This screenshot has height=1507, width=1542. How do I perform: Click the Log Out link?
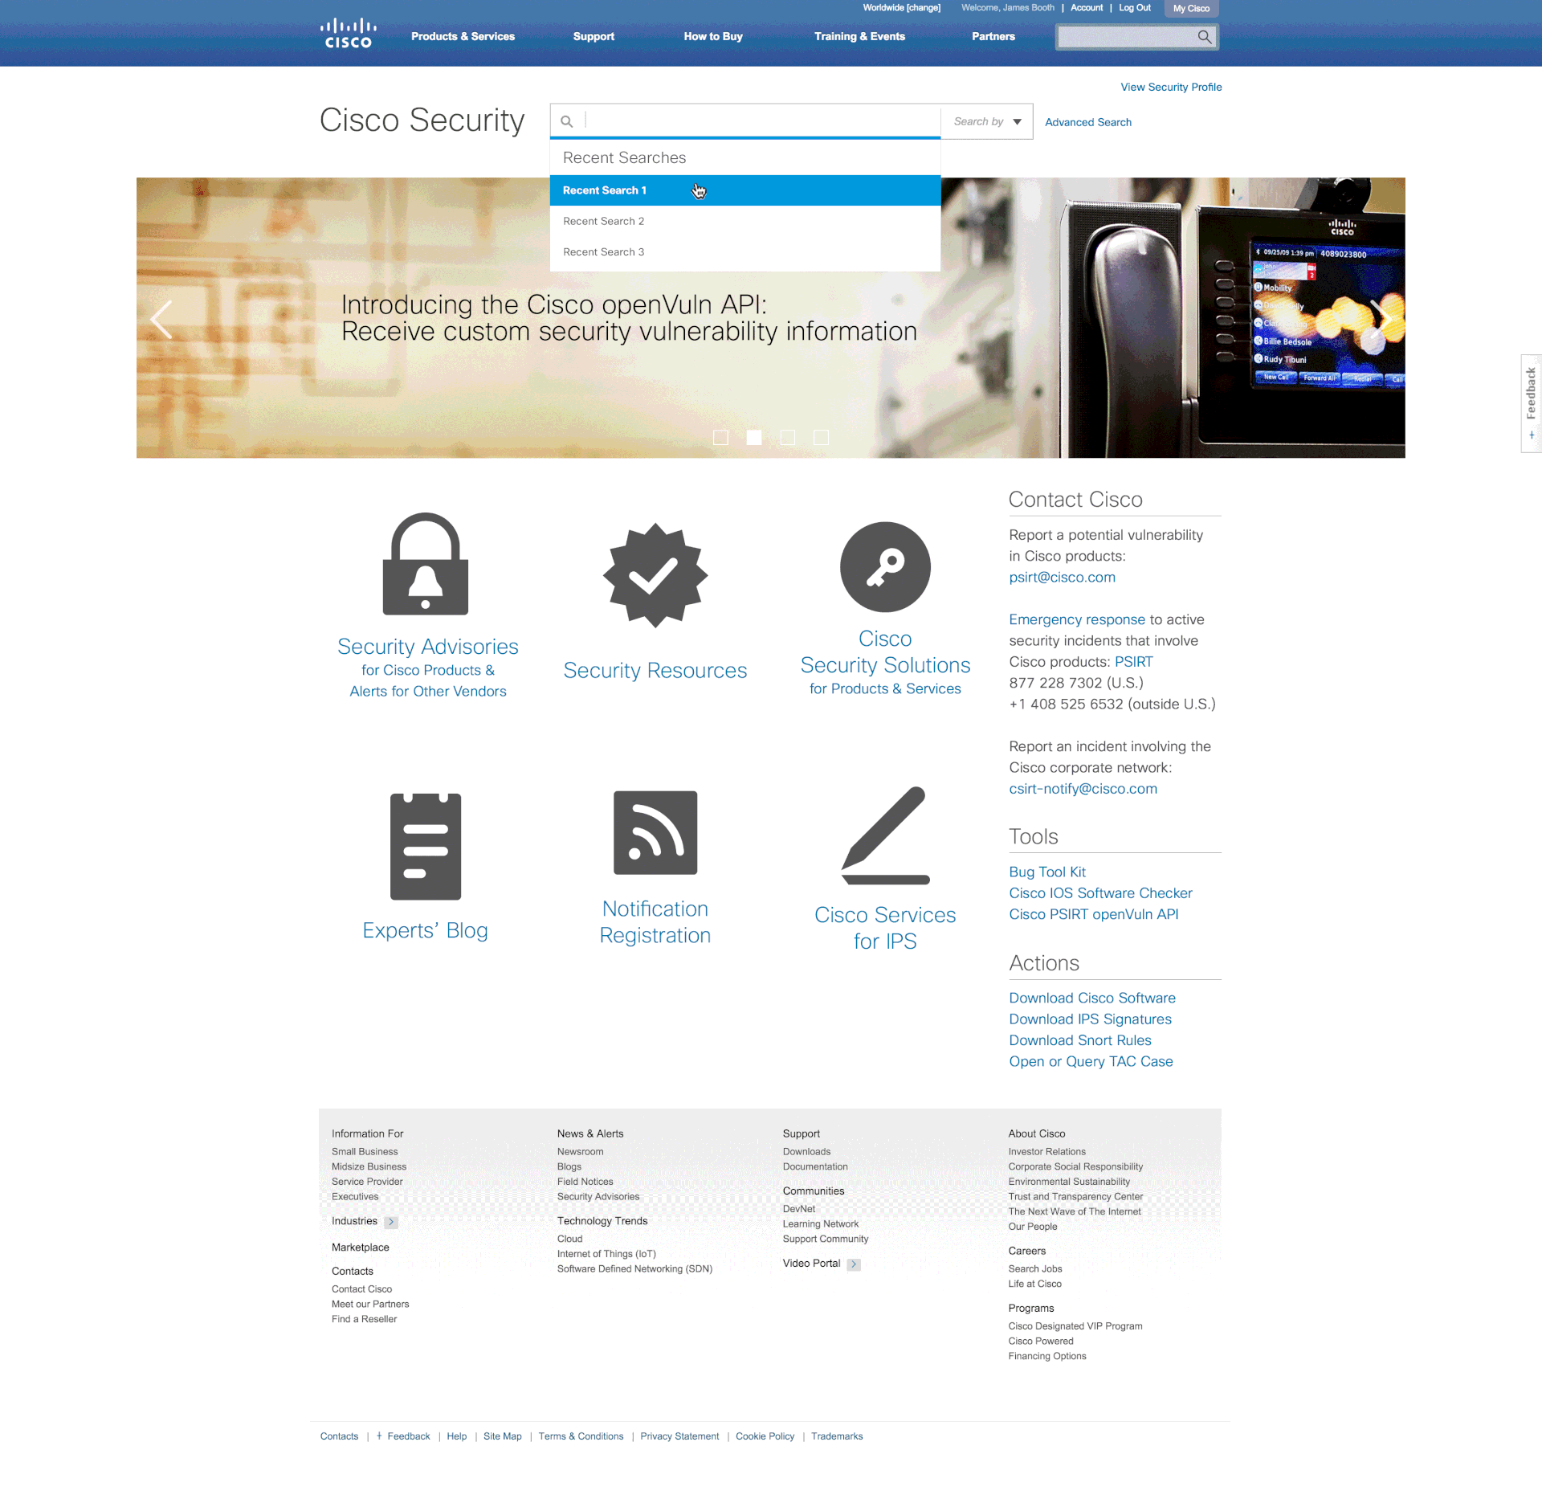tap(1135, 8)
